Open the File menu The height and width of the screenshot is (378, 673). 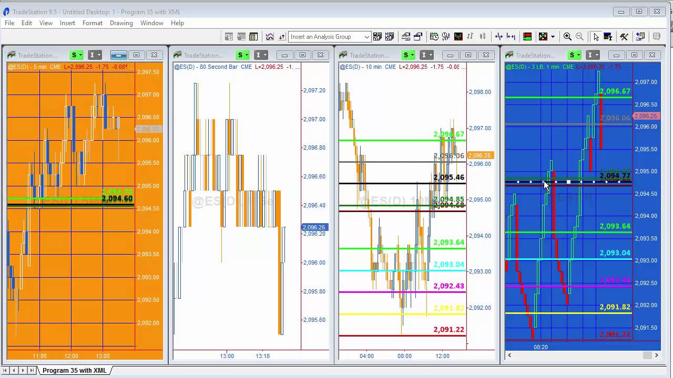pos(9,23)
